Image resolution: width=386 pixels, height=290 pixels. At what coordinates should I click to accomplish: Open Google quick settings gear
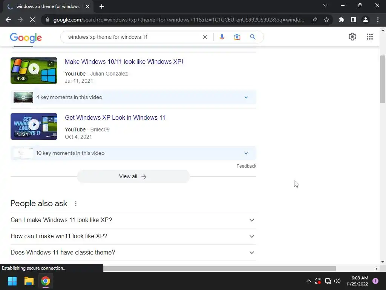click(x=352, y=37)
